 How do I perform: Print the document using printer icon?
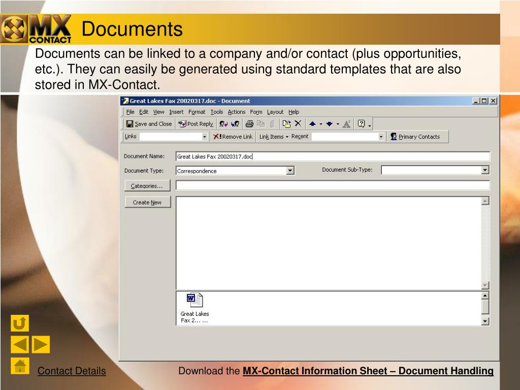point(249,124)
